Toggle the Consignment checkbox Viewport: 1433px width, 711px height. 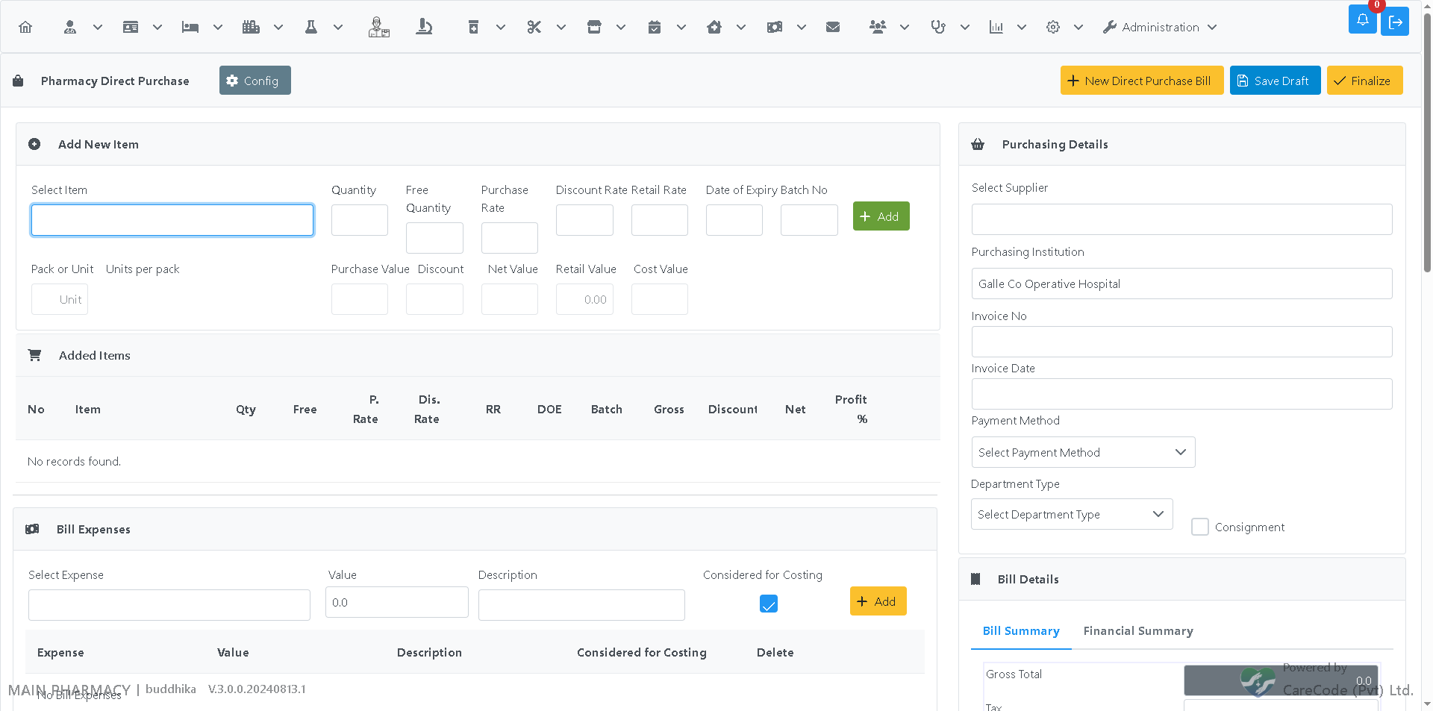[x=1200, y=527]
